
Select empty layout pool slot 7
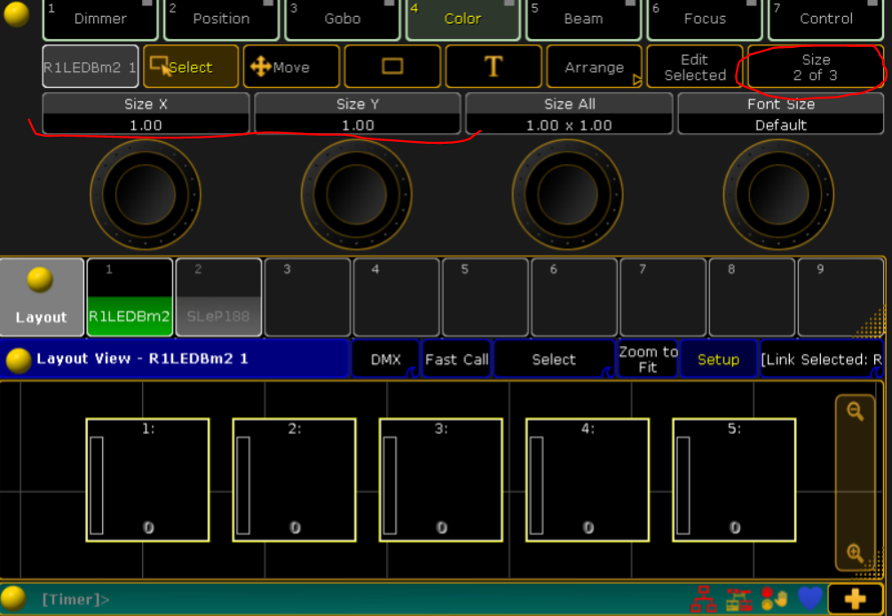pos(663,297)
